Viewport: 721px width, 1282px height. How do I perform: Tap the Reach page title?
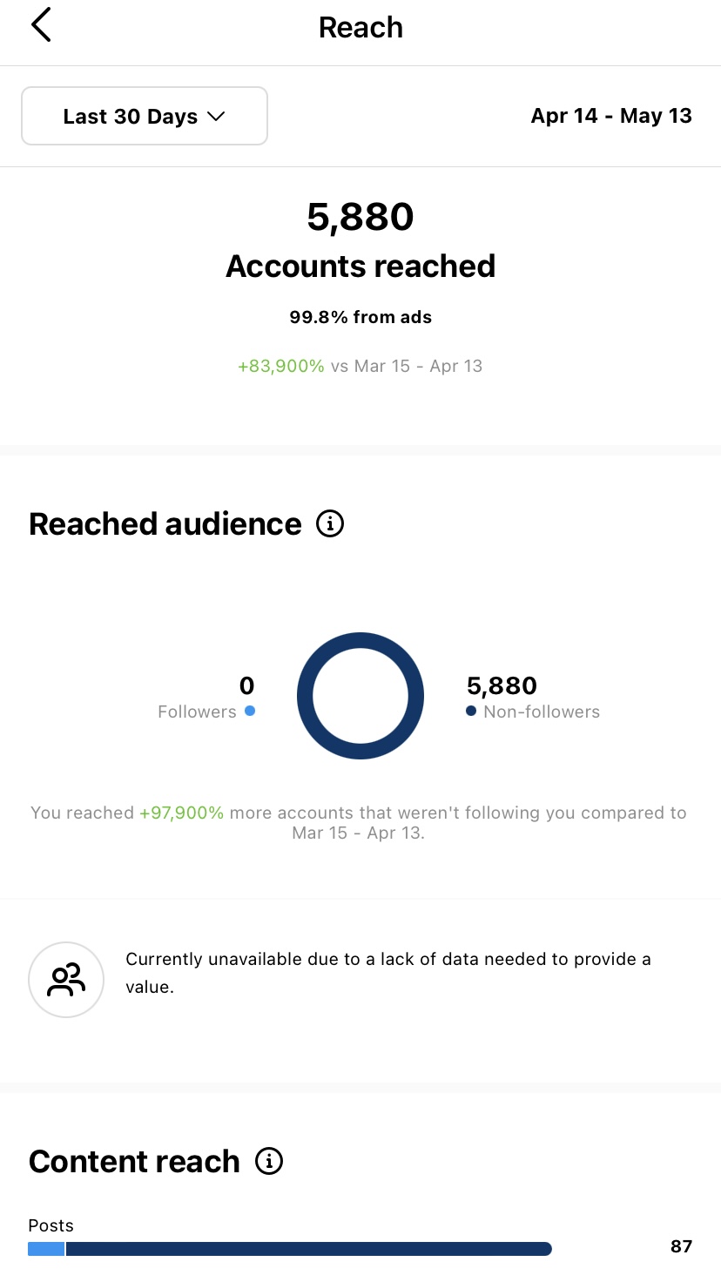coord(360,27)
